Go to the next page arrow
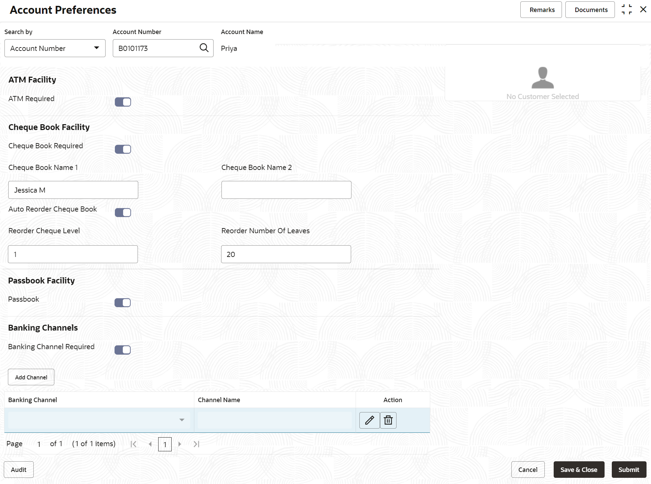Viewport: 651px width, 484px height. click(180, 444)
